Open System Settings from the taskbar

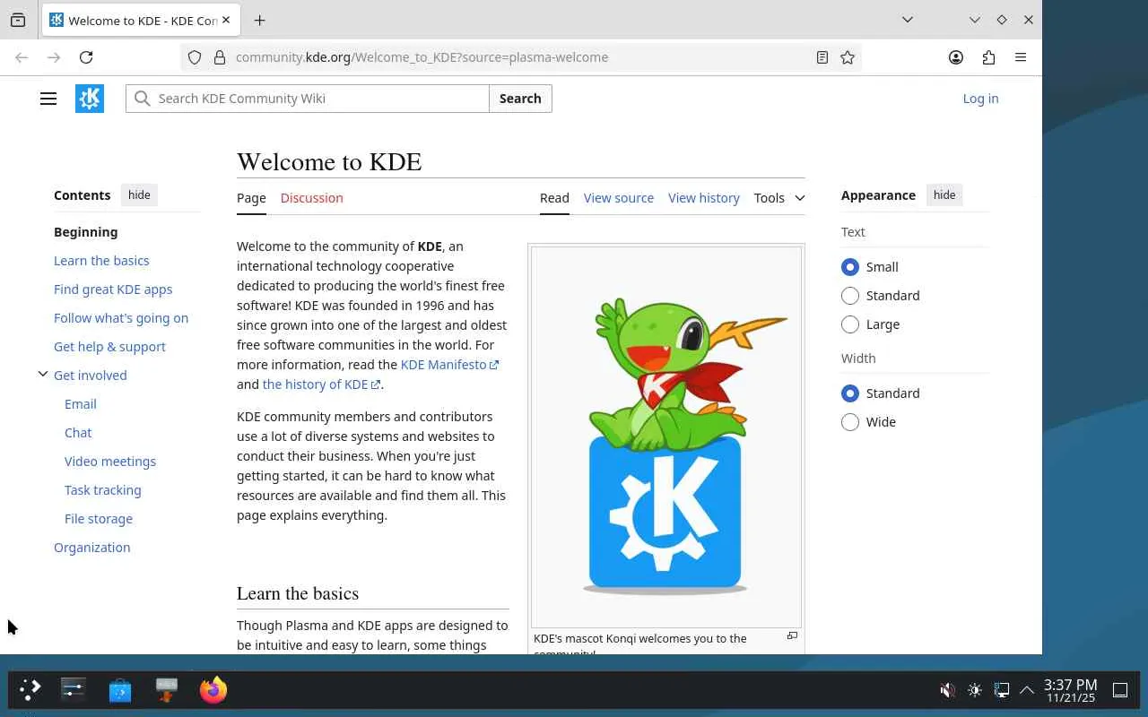click(73, 690)
